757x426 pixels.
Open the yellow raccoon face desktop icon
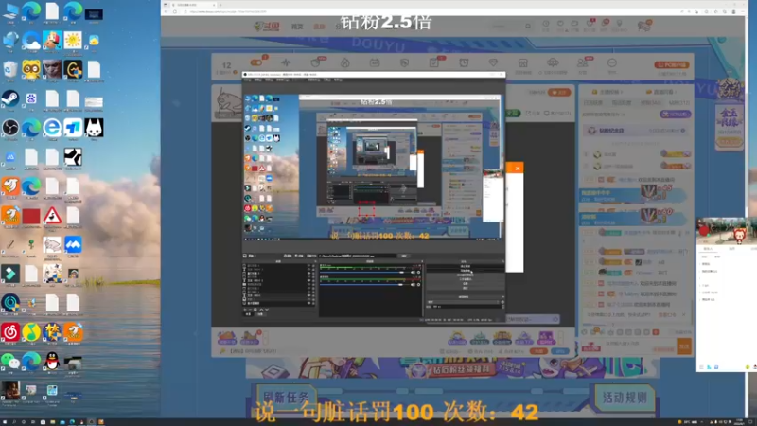click(x=31, y=69)
